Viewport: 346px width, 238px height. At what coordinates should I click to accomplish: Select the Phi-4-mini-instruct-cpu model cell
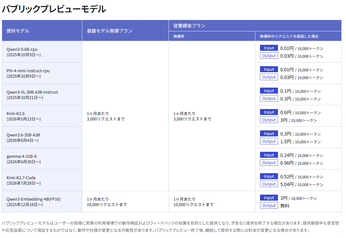(x=42, y=73)
